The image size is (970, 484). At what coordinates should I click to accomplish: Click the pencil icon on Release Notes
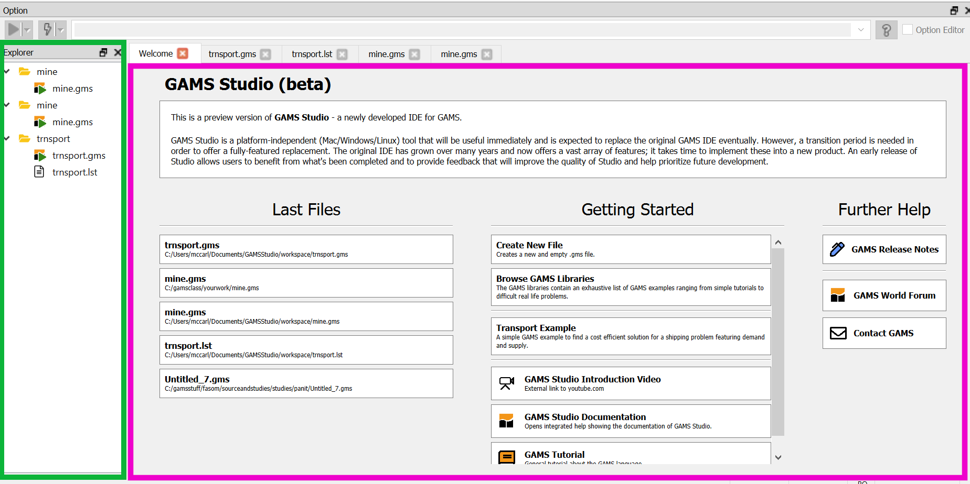837,249
